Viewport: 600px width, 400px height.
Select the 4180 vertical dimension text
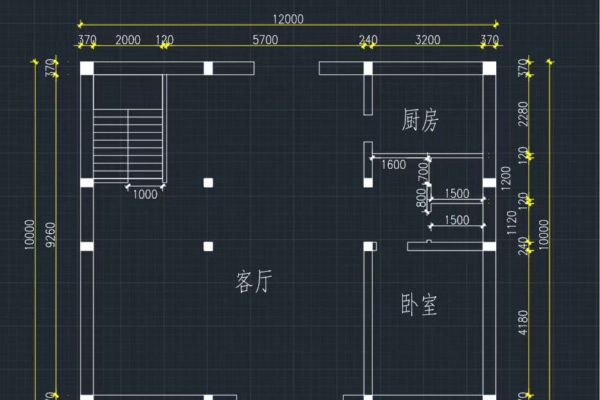click(x=523, y=322)
